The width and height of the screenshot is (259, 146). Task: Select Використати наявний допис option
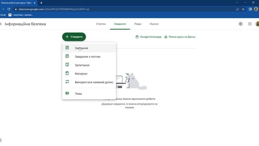pyautogui.click(x=89, y=82)
